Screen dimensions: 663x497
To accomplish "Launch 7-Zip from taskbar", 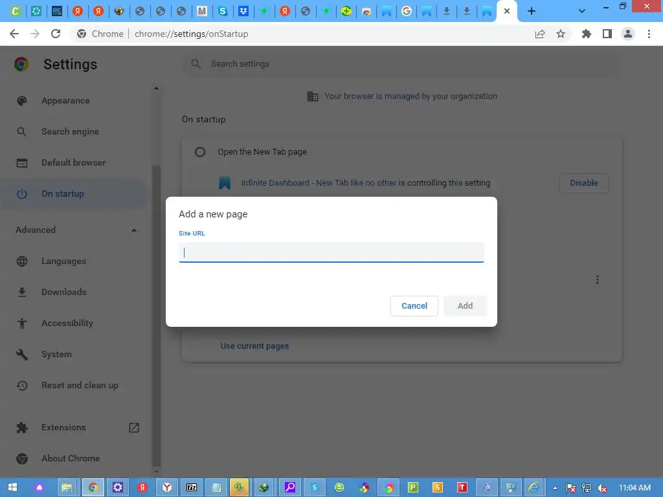I will (x=192, y=488).
